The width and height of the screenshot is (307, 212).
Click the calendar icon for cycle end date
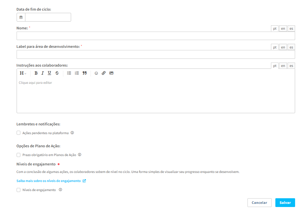point(21,17)
